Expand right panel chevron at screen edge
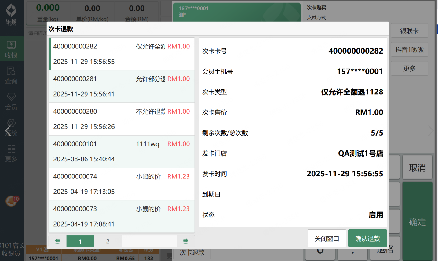 tap(431, 131)
